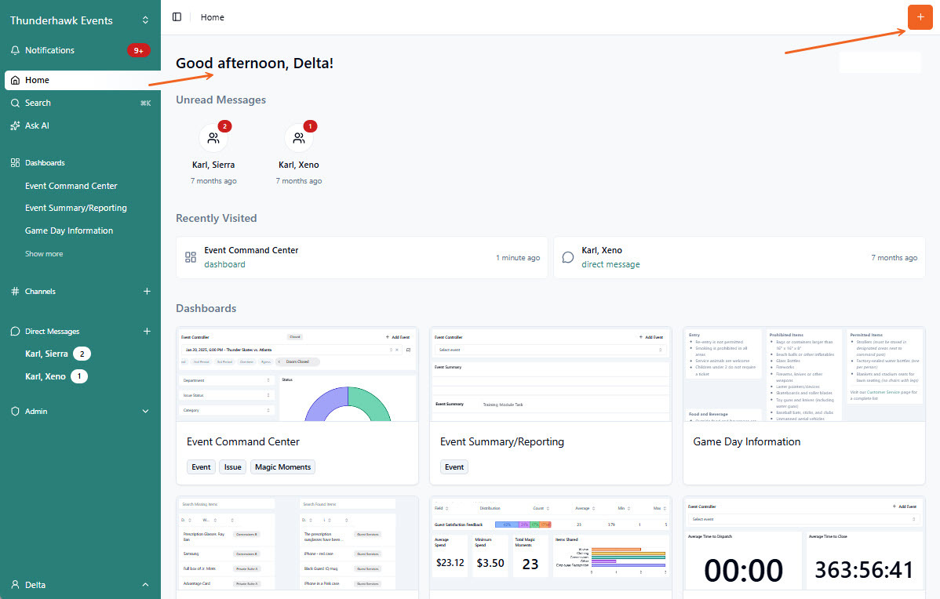
Task: Click dashboard icon on Event Command Center row
Action: (x=191, y=258)
